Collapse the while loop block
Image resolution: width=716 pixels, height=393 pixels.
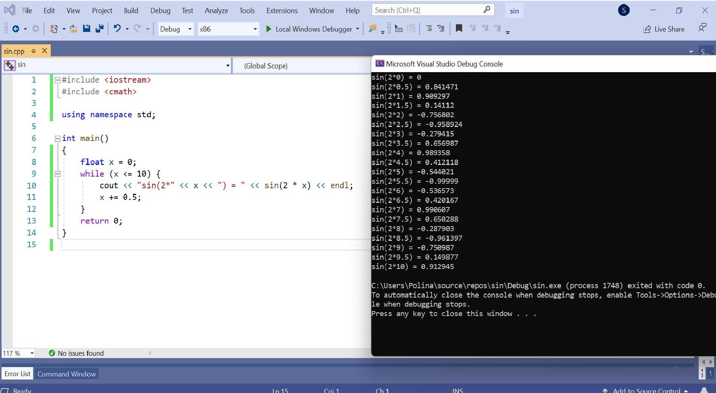click(x=58, y=174)
